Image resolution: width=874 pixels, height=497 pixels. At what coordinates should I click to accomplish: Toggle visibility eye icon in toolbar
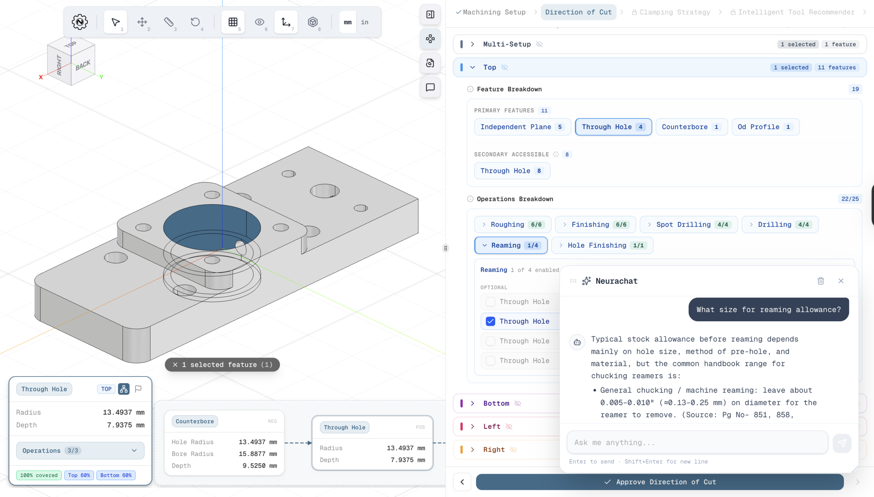click(259, 22)
